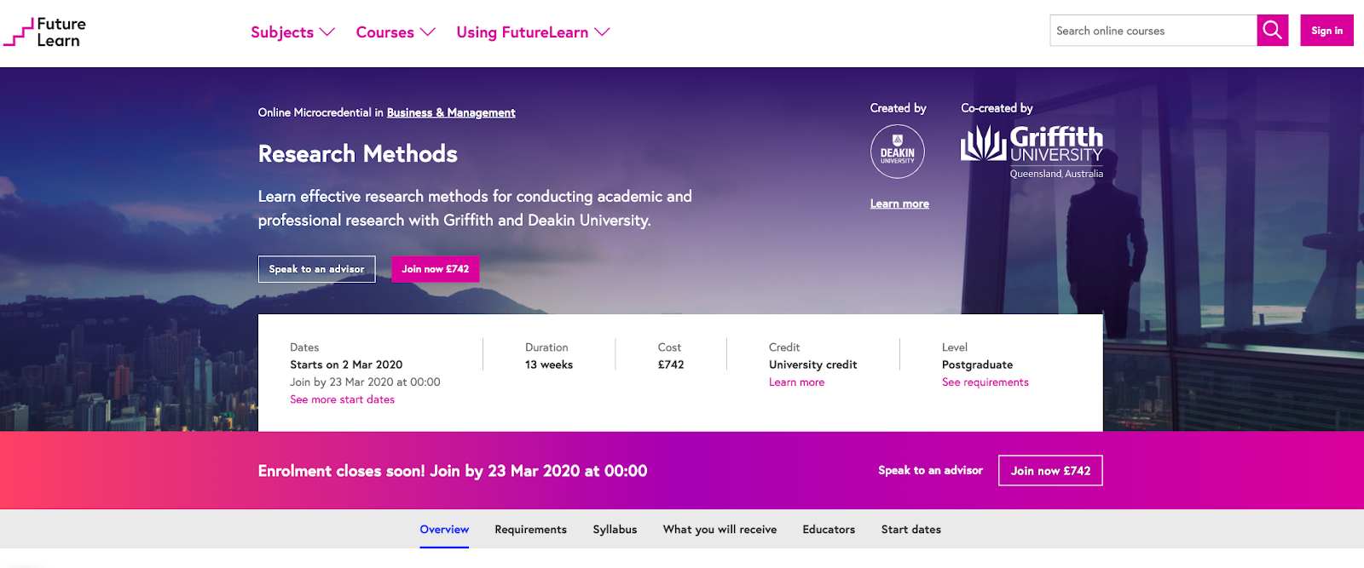
Task: Go to the Educators tab
Action: click(x=829, y=530)
